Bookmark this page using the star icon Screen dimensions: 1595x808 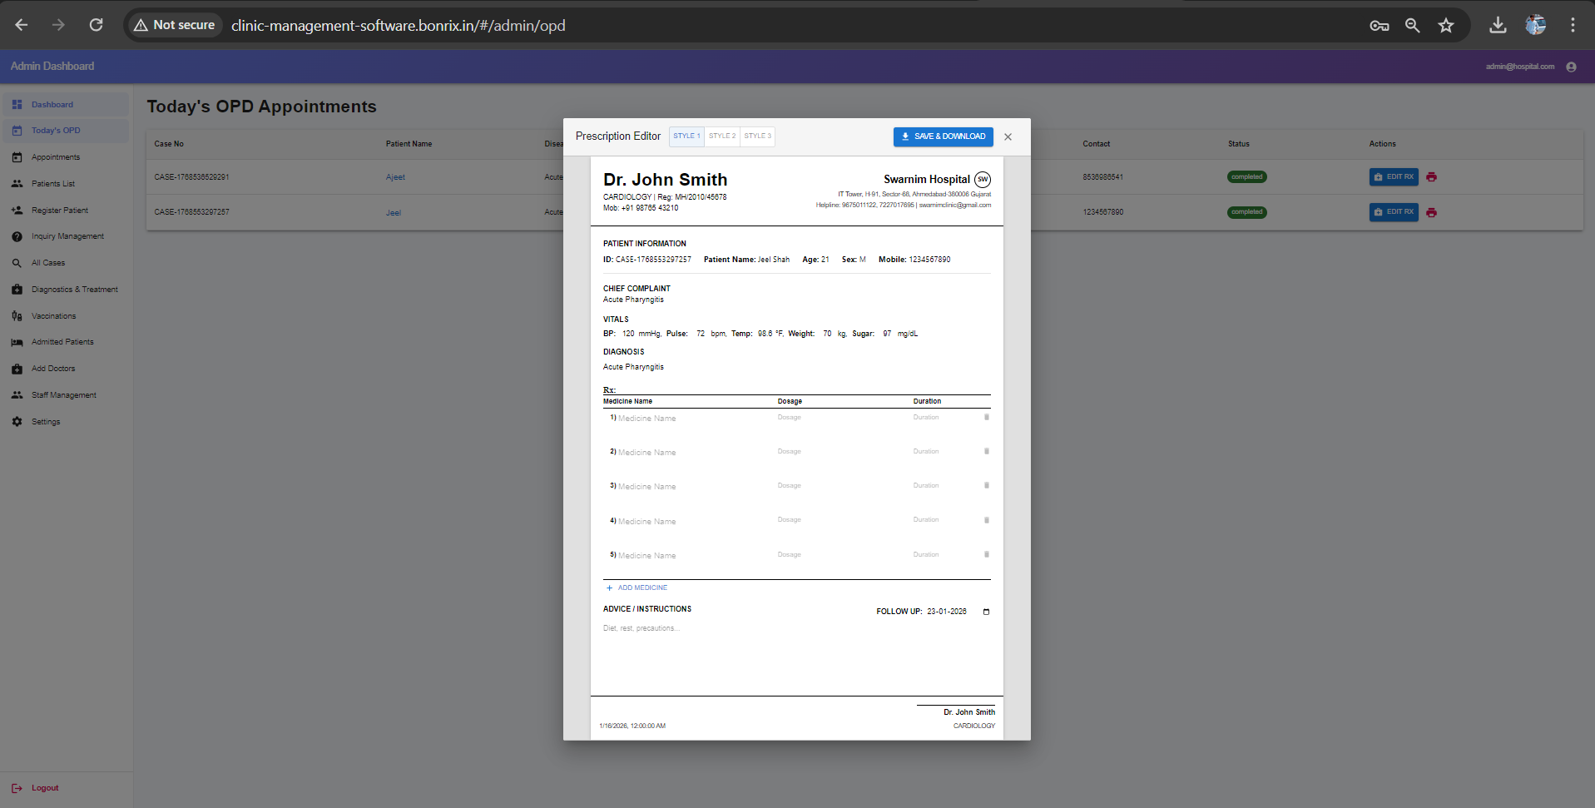tap(1446, 25)
